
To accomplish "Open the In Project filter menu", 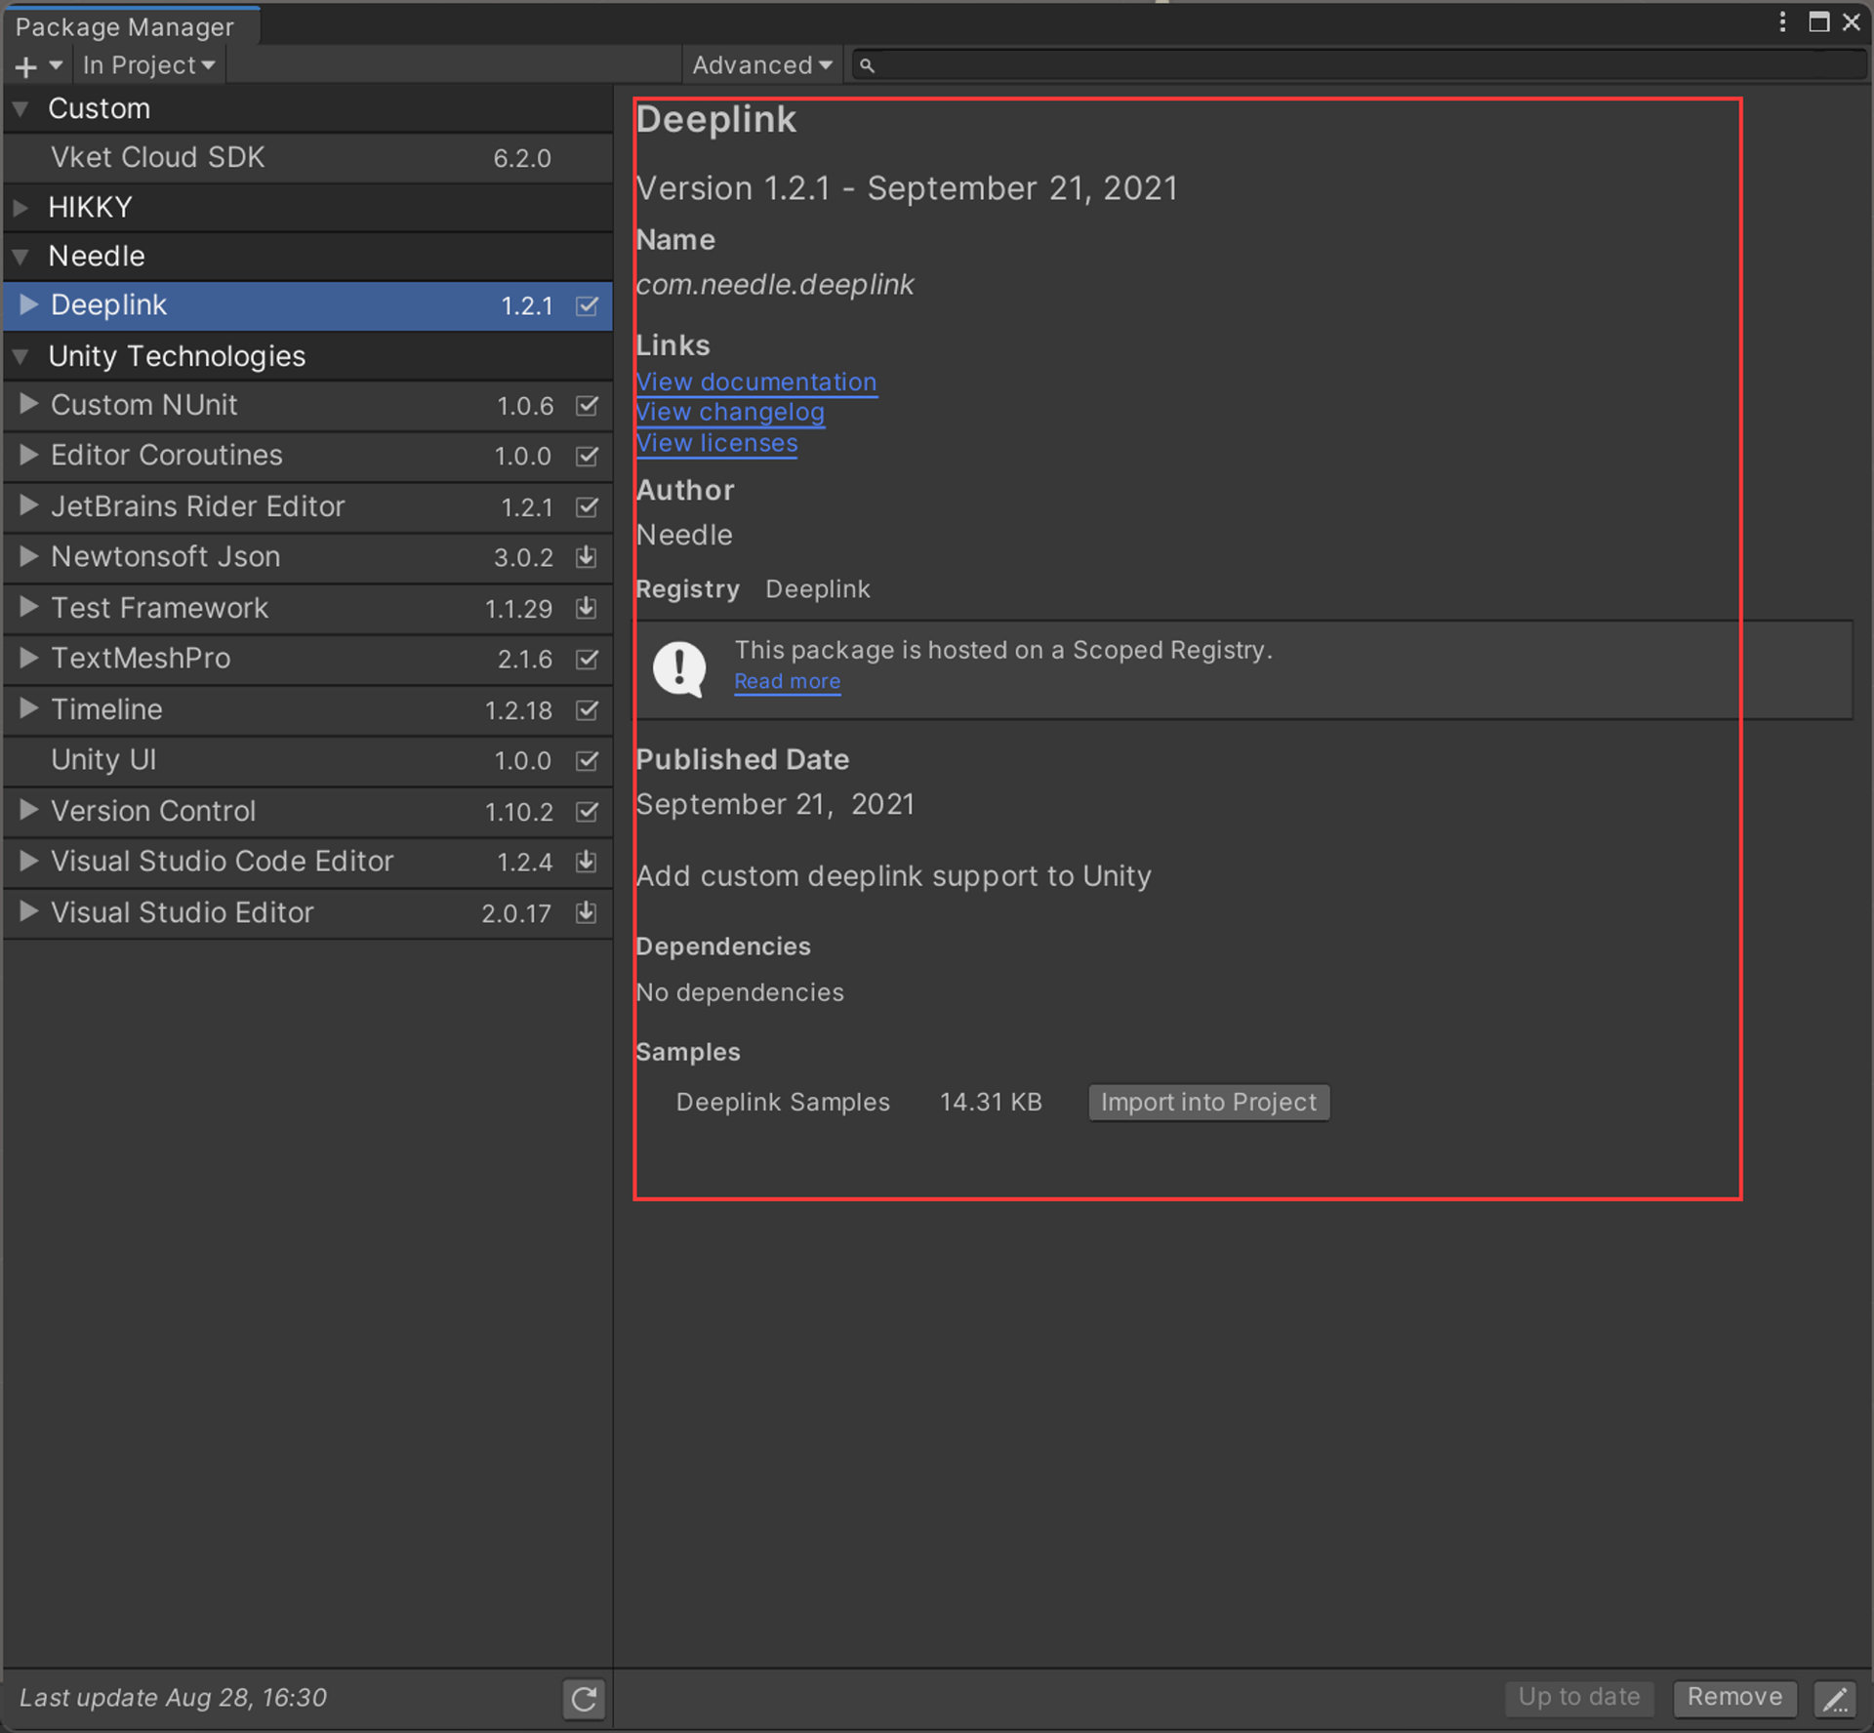I will [148, 64].
